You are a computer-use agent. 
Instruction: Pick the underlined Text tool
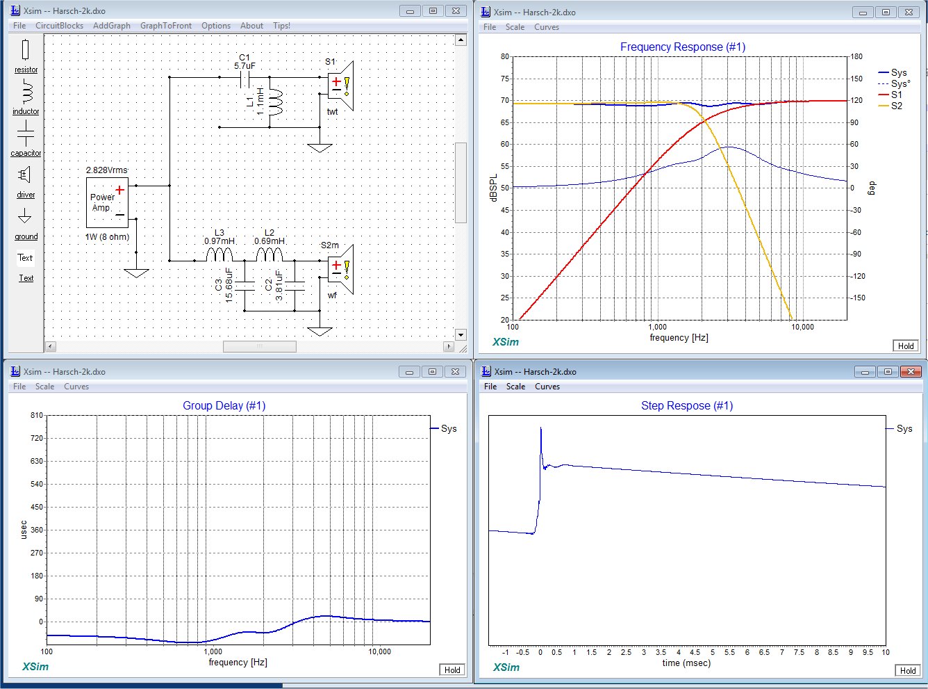coord(26,278)
